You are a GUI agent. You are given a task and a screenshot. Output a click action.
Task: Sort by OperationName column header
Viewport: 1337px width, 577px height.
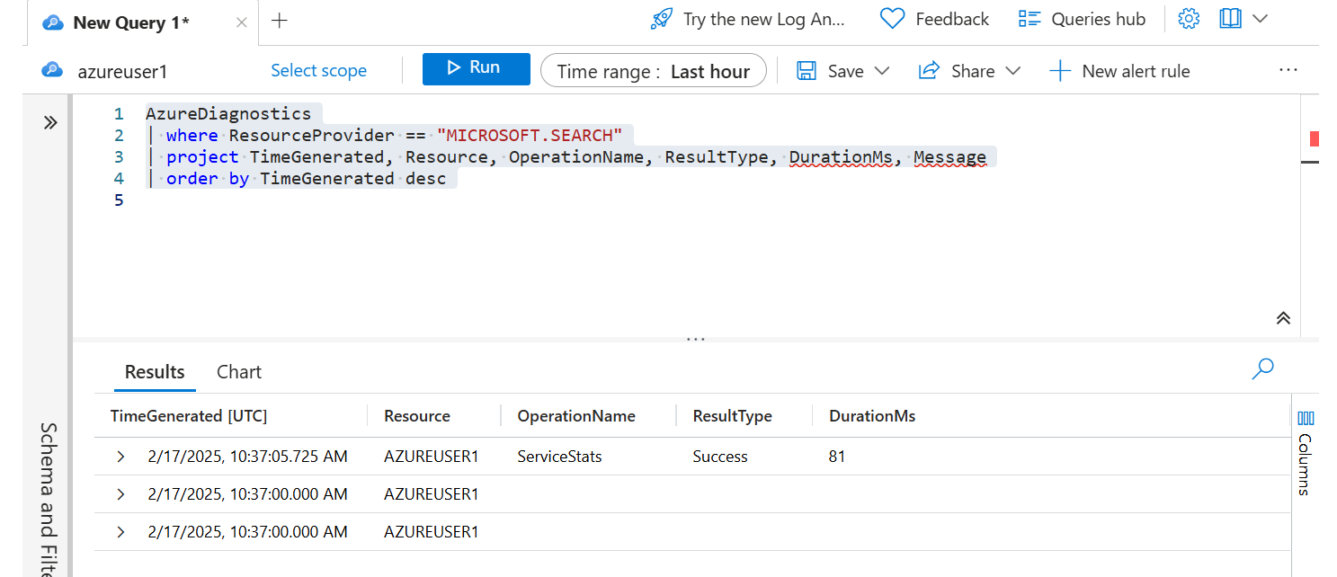click(576, 416)
